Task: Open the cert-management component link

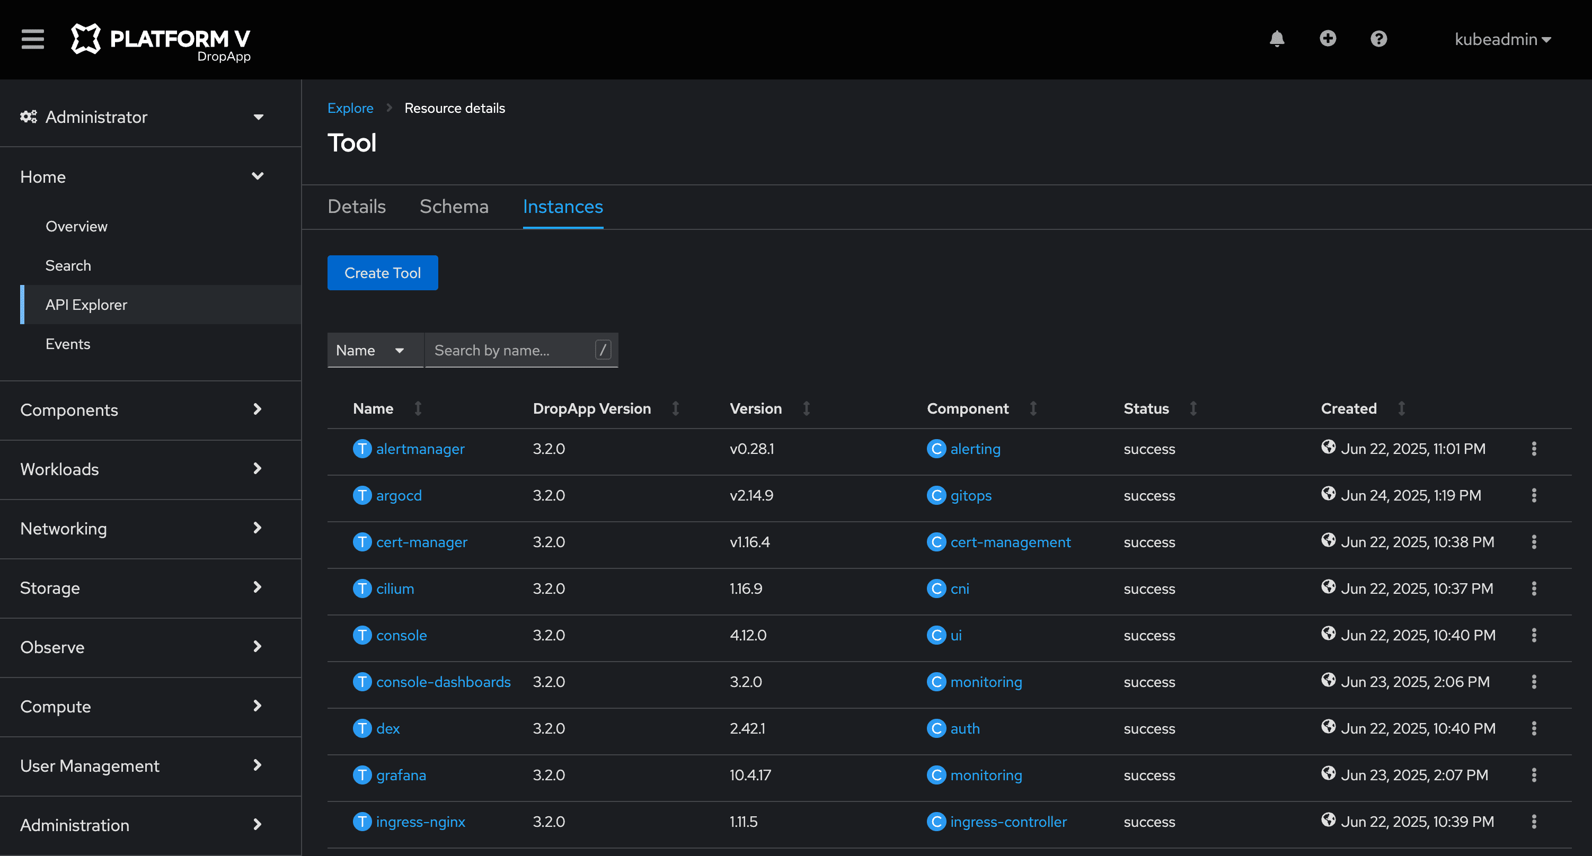Action: pyautogui.click(x=1011, y=542)
